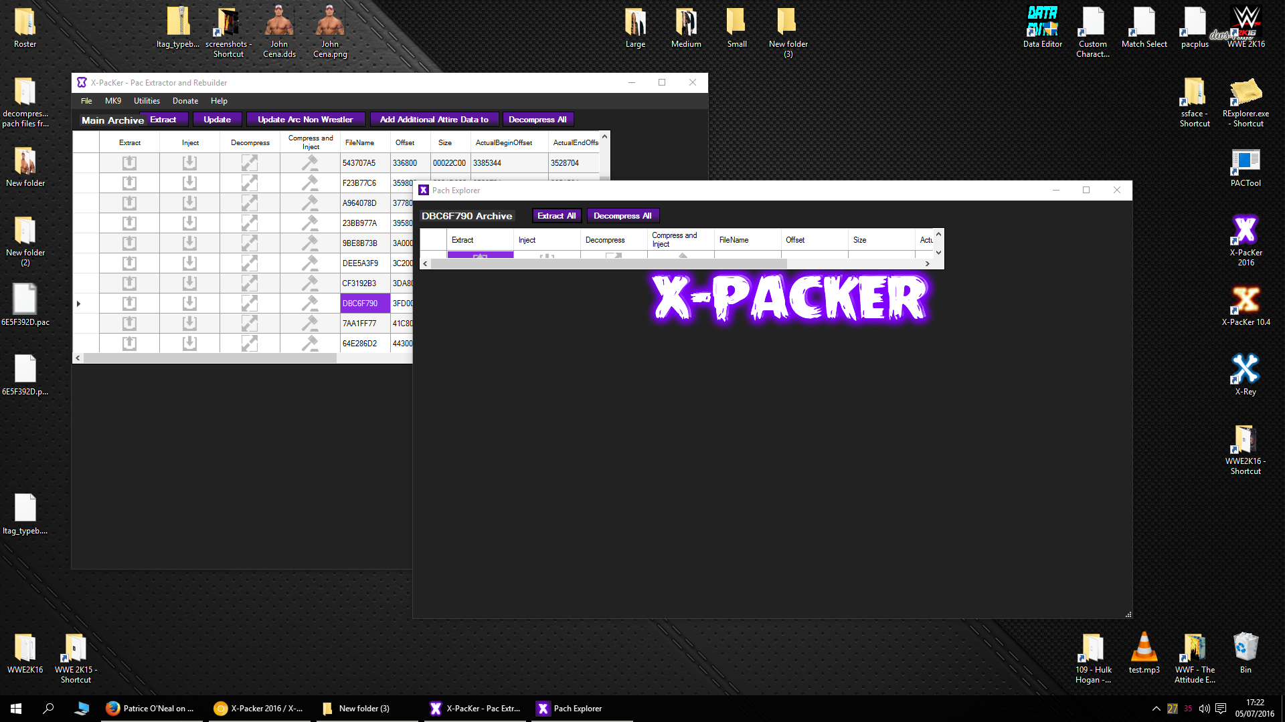Switch to Firefox Patrice O'Neal taskbar item

pyautogui.click(x=151, y=709)
